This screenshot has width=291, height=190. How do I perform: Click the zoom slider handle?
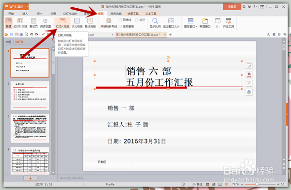click(x=257, y=184)
